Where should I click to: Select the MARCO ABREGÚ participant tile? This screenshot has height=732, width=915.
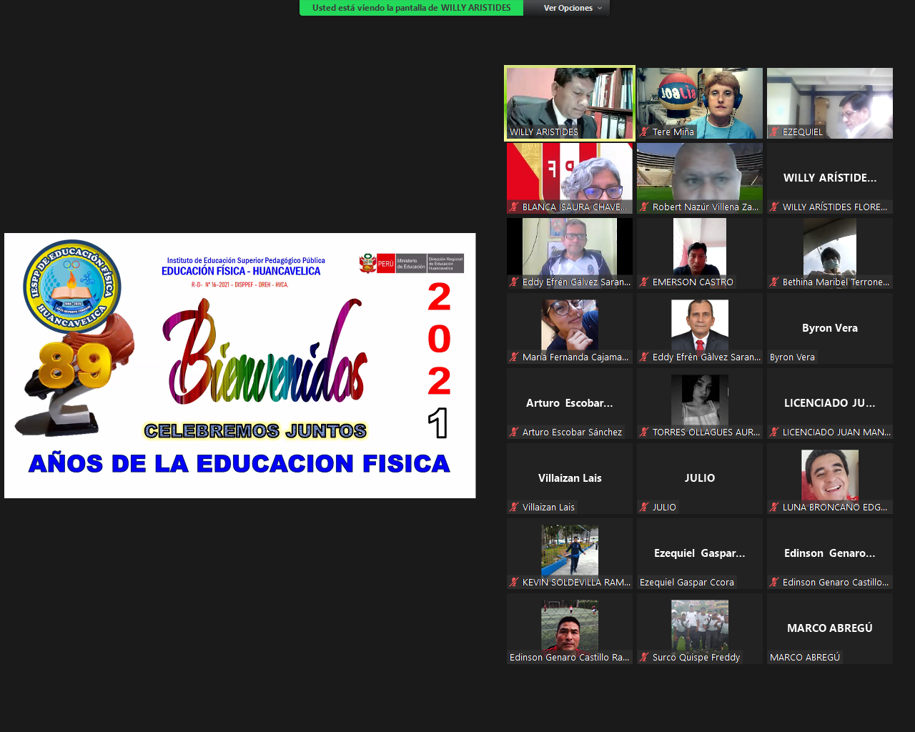tap(829, 628)
